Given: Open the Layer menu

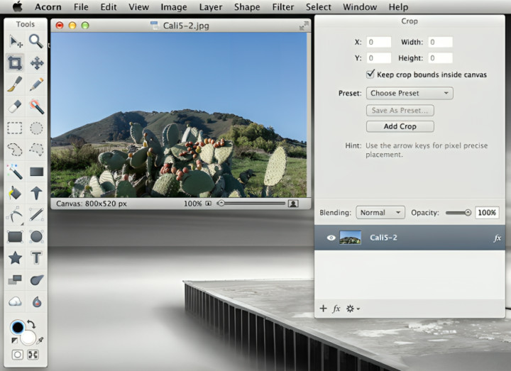Looking at the screenshot, I should click(x=210, y=7).
